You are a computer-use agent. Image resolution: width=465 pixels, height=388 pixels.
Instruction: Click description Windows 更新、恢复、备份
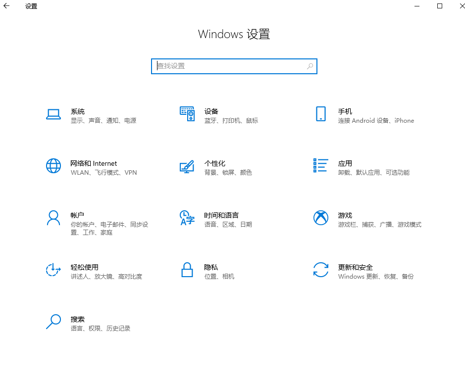pos(376,276)
